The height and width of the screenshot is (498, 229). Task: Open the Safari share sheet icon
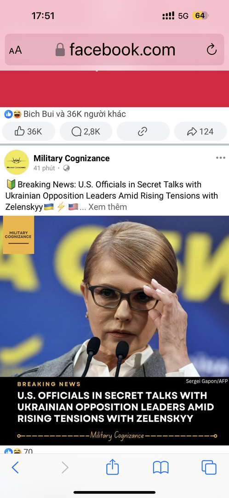[x=112, y=467]
